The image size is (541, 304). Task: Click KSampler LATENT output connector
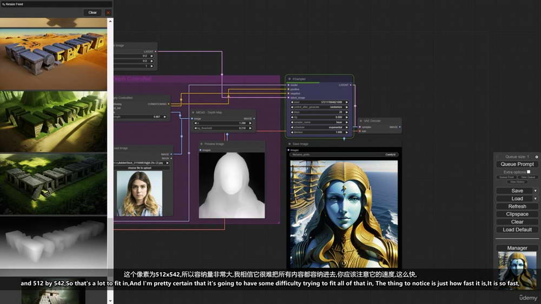(351, 85)
